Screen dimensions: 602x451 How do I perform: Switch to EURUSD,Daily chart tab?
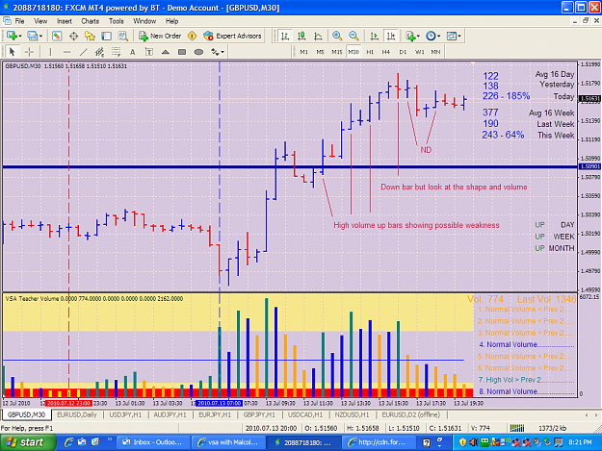(x=77, y=414)
